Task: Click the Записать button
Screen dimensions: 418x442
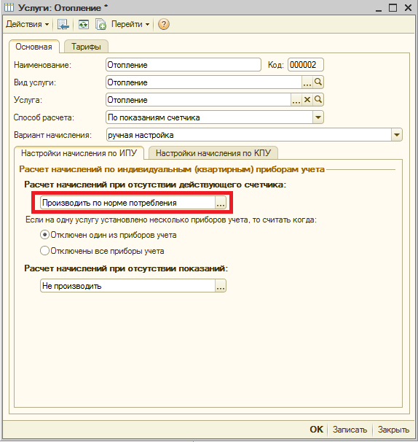Action: tap(350, 430)
